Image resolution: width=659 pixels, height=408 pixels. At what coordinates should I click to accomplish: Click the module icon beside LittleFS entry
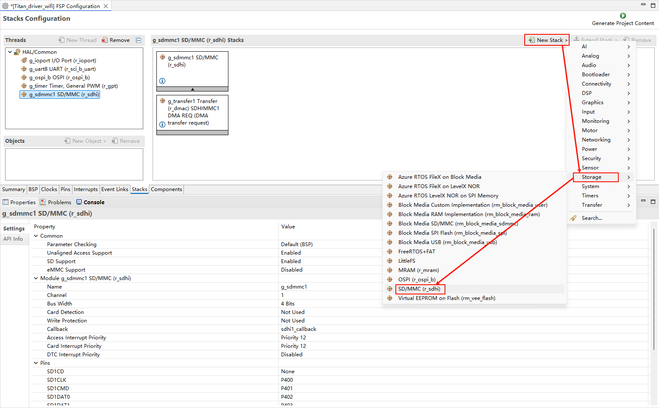[390, 261]
